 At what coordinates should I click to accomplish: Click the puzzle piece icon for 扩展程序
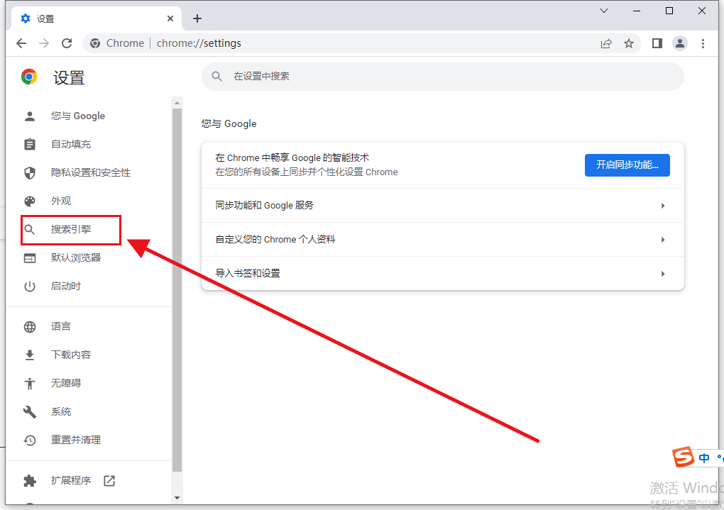point(30,481)
